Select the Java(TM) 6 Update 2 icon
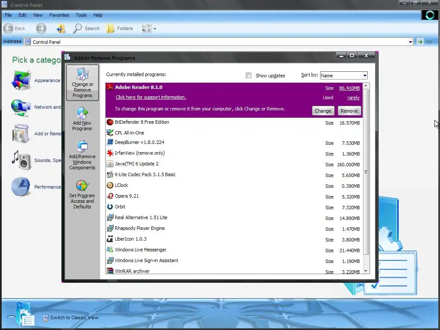This screenshot has height=330, width=440. [110, 164]
